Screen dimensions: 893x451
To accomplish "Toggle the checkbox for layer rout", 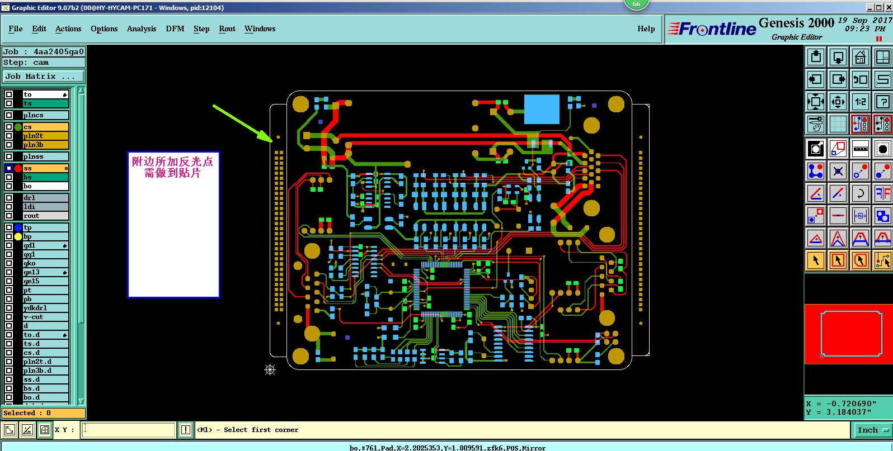I will pyautogui.click(x=9, y=216).
